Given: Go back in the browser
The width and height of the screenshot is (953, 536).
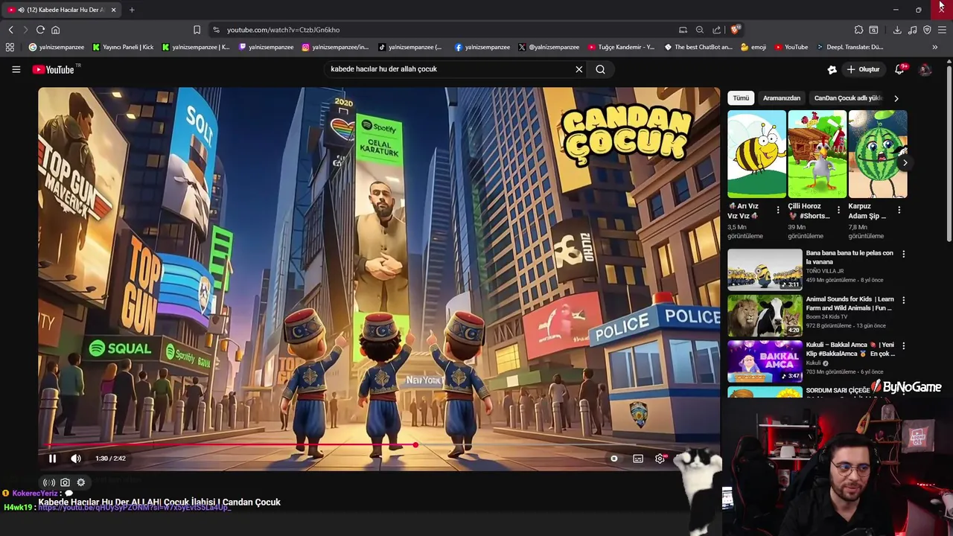Looking at the screenshot, I should (10, 30).
